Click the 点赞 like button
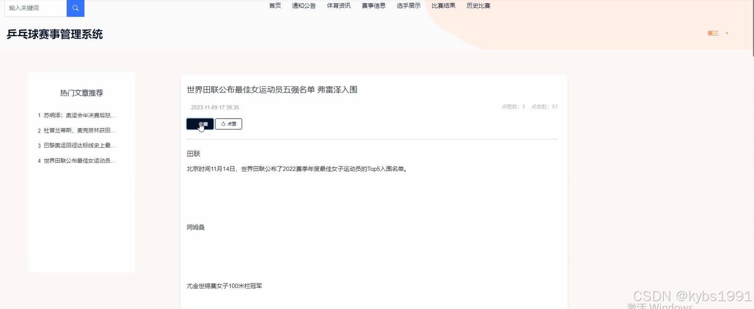Image resolution: width=754 pixels, height=309 pixels. pyautogui.click(x=229, y=124)
